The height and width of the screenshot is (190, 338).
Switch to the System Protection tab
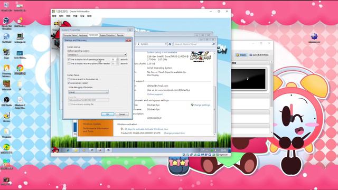(x=107, y=35)
